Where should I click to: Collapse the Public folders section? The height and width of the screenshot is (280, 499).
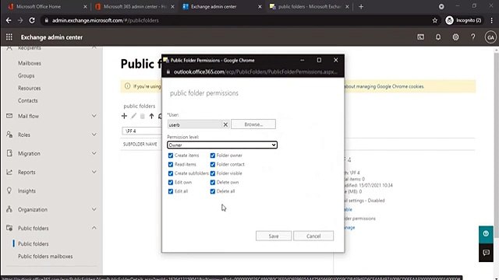(x=94, y=228)
